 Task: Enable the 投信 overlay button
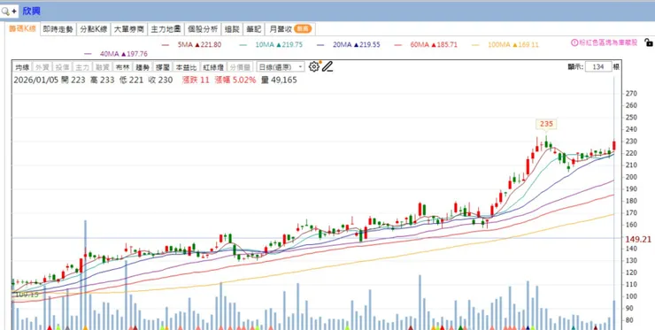click(x=62, y=67)
